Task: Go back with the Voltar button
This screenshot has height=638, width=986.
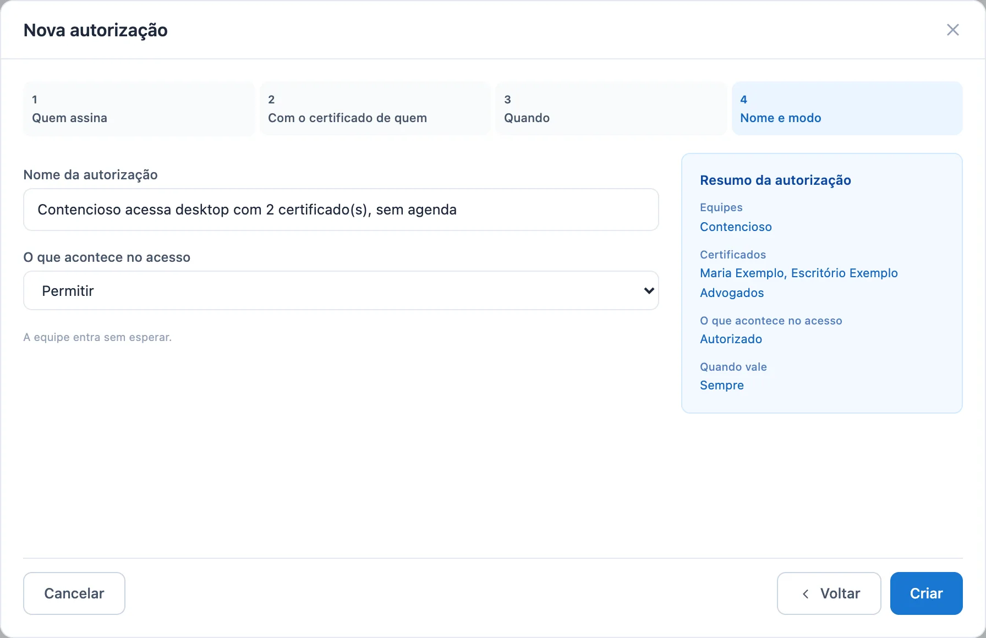Action: 829,593
